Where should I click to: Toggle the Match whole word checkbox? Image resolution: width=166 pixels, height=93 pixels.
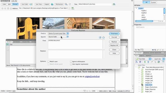[49, 64]
